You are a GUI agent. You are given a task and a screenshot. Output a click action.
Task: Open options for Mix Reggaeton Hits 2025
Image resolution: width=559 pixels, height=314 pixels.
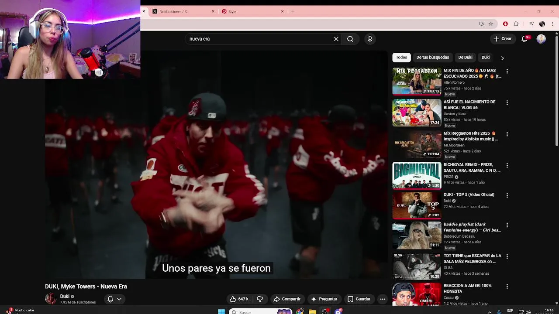pos(507,134)
